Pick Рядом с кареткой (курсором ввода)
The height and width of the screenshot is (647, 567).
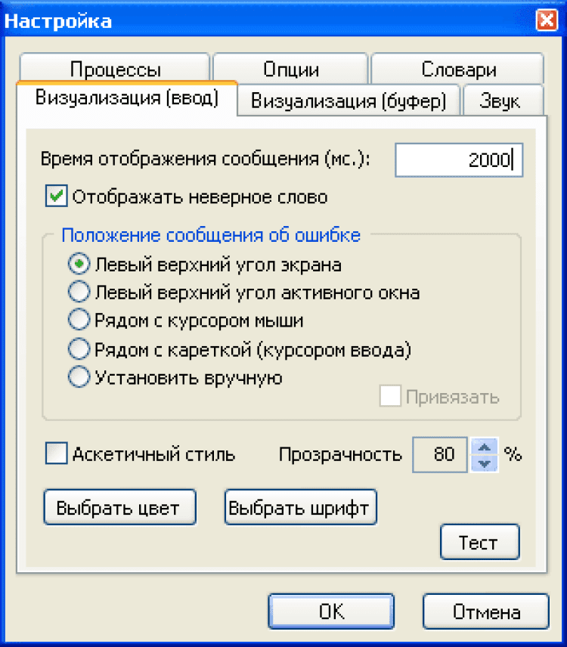(78, 349)
